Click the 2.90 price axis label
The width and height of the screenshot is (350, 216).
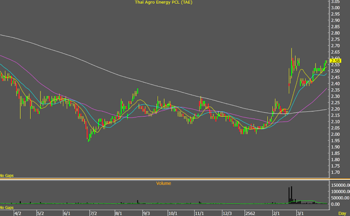pos(335,20)
